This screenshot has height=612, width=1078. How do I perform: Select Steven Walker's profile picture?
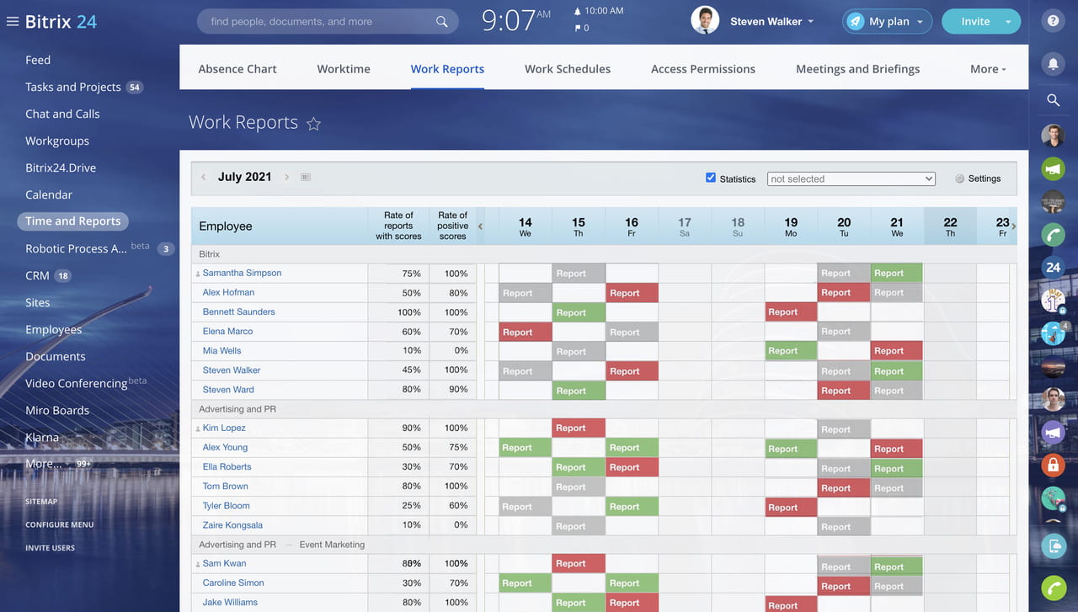click(705, 20)
